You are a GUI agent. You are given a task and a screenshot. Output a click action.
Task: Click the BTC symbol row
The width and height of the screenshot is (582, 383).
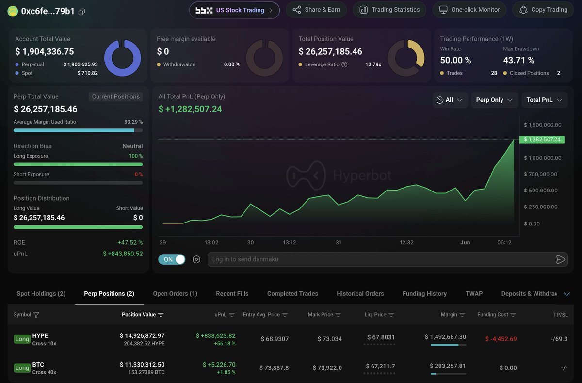click(291, 368)
